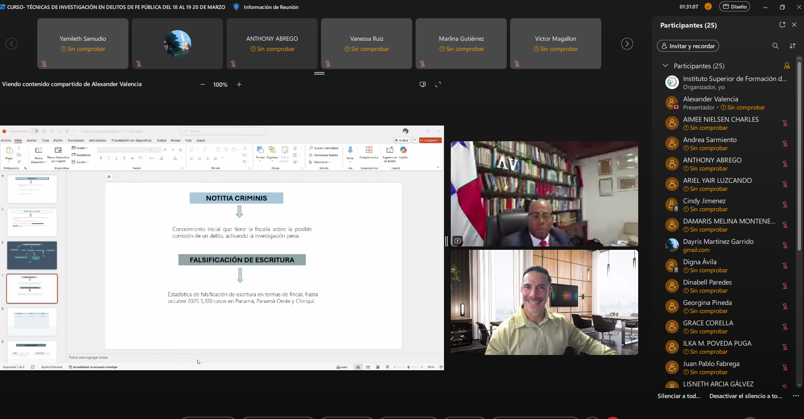Toggle mute for AIMEE NIELSEN CHARLES
The width and height of the screenshot is (804, 419).
click(x=784, y=123)
